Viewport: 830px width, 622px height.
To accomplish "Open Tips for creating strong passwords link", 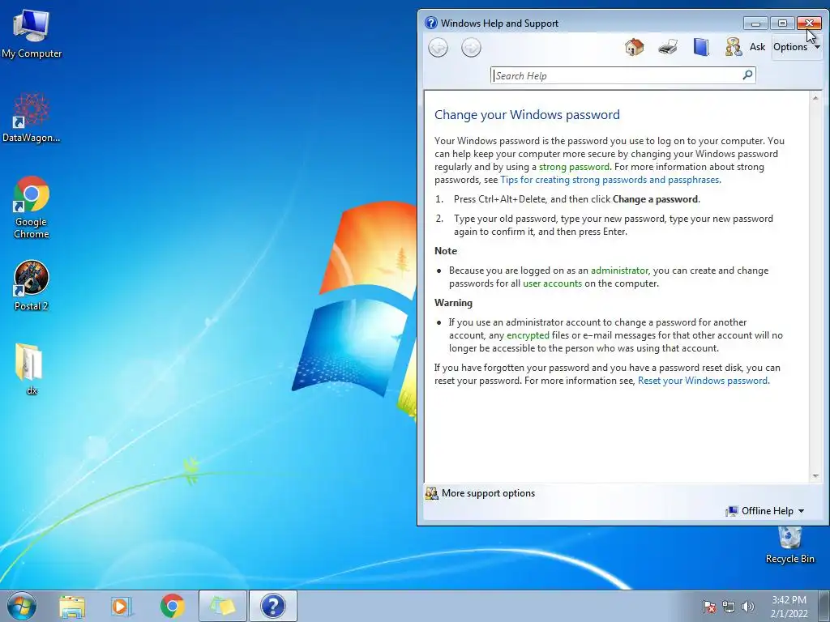I will tap(610, 180).
